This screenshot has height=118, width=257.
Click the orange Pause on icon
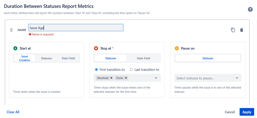(177, 48)
